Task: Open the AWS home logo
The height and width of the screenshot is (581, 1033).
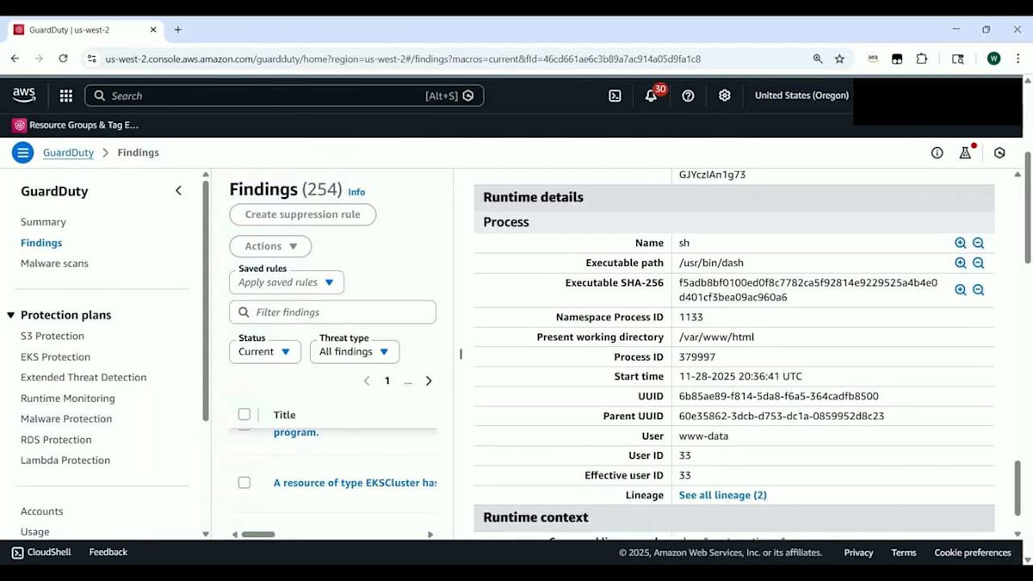Action: point(24,96)
